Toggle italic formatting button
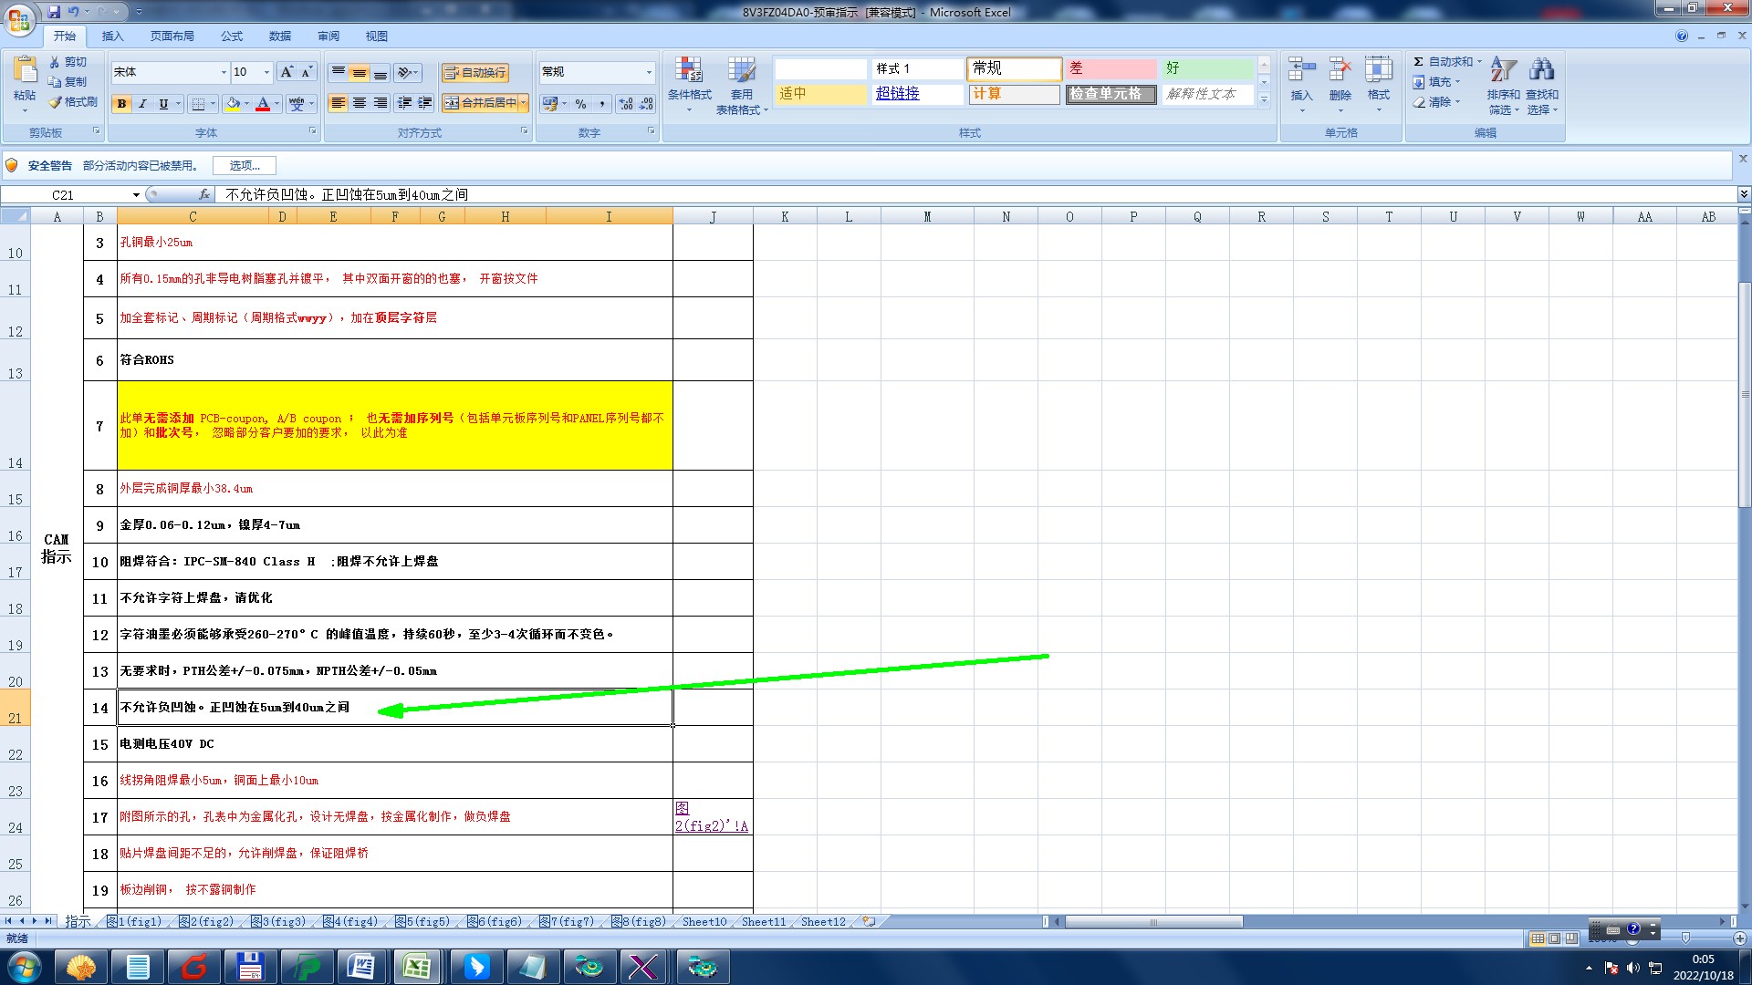This screenshot has height=985, width=1752. click(x=142, y=104)
